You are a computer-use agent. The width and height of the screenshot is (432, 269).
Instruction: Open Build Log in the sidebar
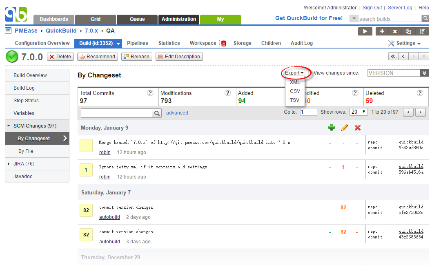[37, 88]
